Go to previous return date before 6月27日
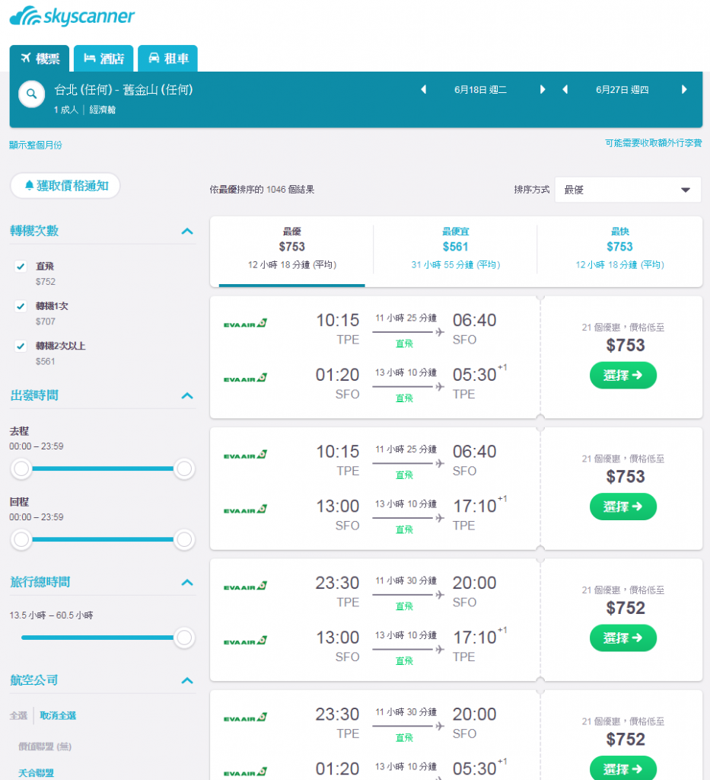Screen dimensions: 710x780 point(565,90)
